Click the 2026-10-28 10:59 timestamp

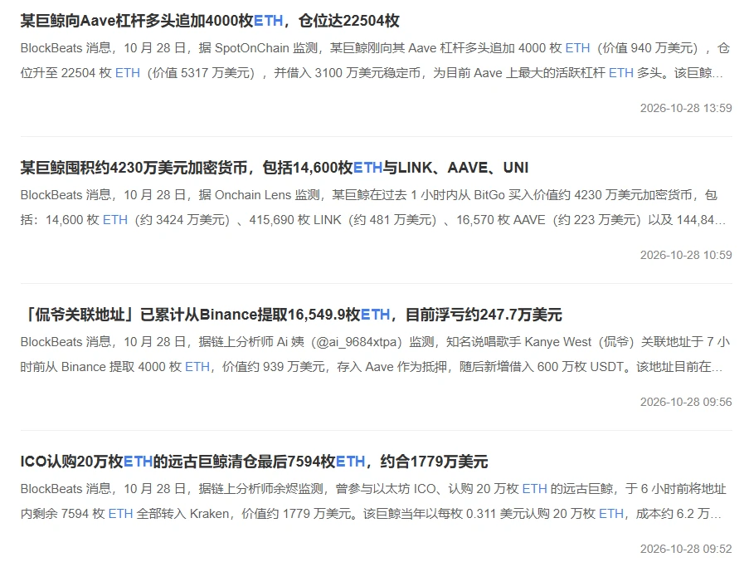686,255
